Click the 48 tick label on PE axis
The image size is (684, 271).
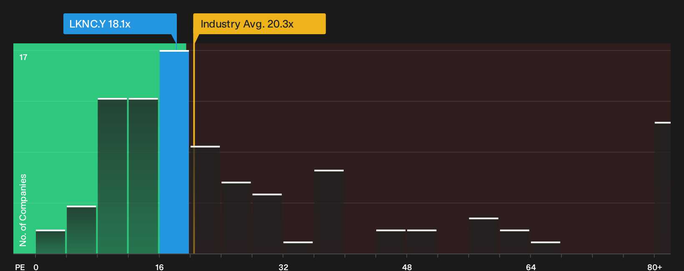(407, 267)
